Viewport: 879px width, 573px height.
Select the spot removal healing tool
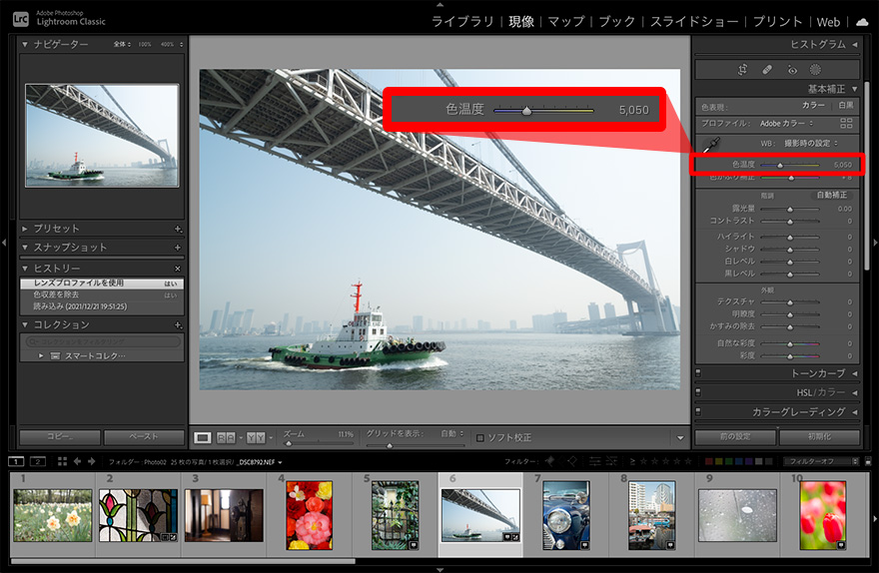click(x=767, y=70)
